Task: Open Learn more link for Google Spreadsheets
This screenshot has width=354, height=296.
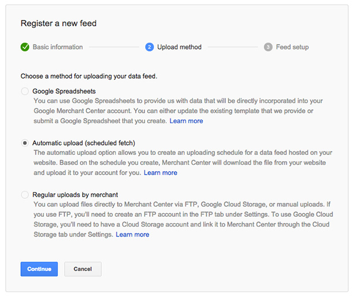Action: coord(186,121)
